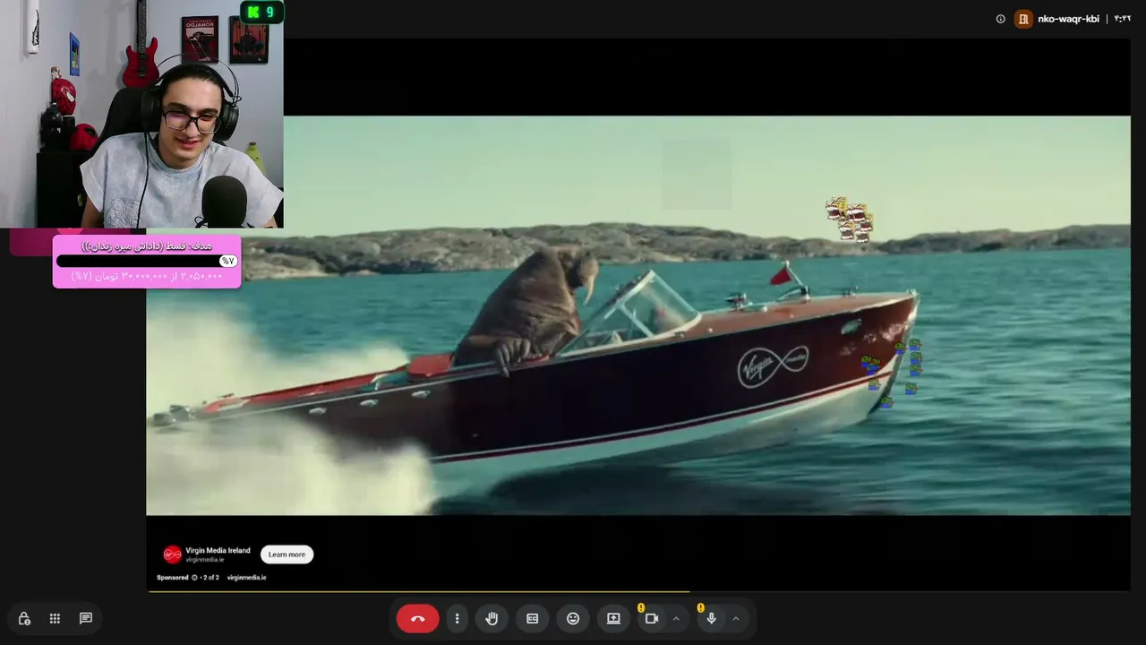Click the speedboat video in the presentation
The width and height of the screenshot is (1146, 645).
pos(637,315)
